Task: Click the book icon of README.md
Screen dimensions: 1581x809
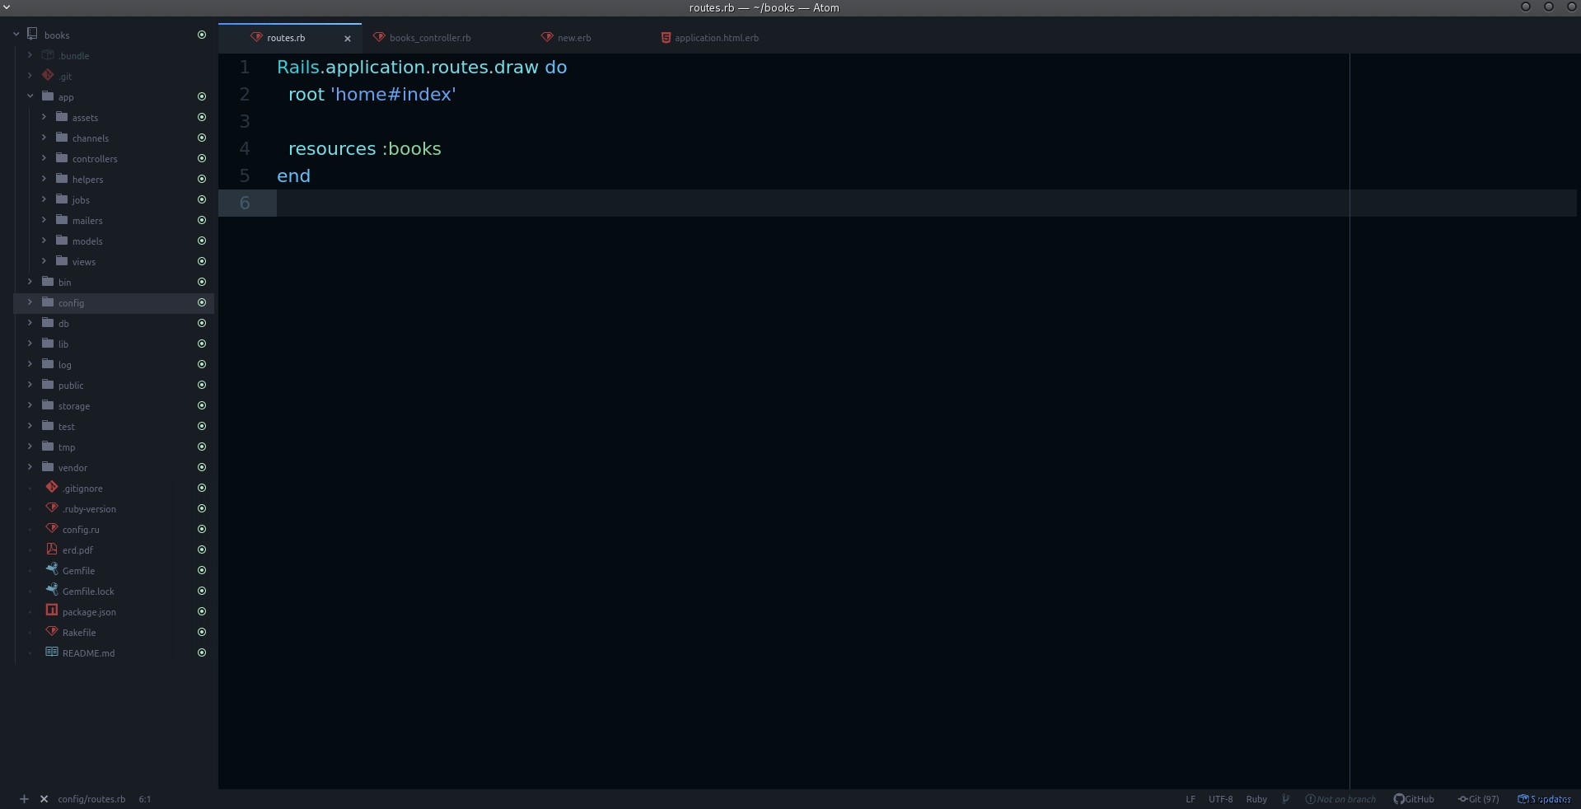Action: [x=52, y=652]
